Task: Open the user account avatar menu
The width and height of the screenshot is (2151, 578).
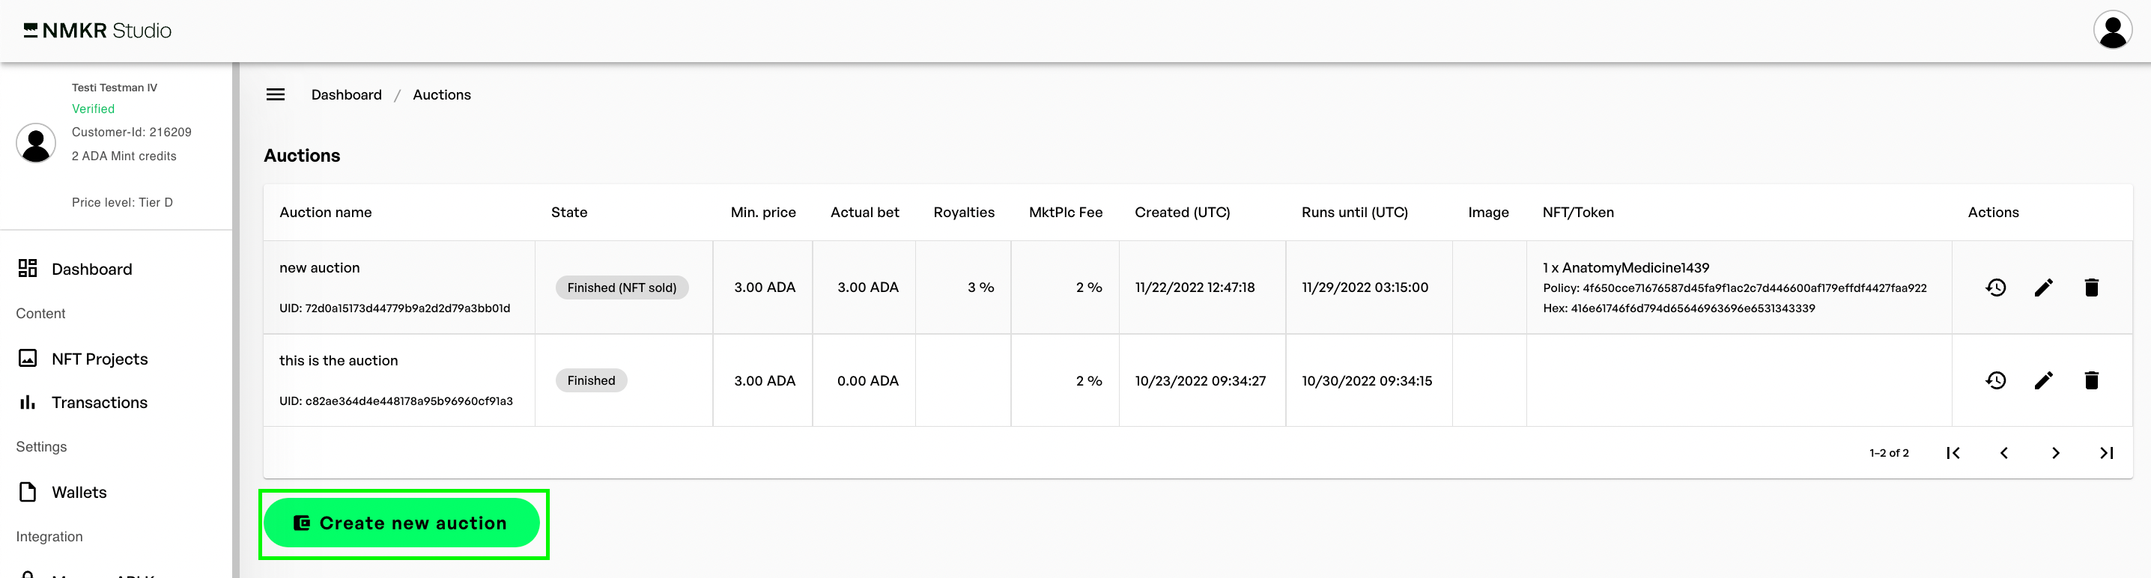Action: [x=2113, y=31]
